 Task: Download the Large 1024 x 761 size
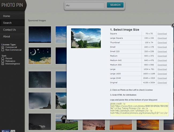click(x=162, y=69)
